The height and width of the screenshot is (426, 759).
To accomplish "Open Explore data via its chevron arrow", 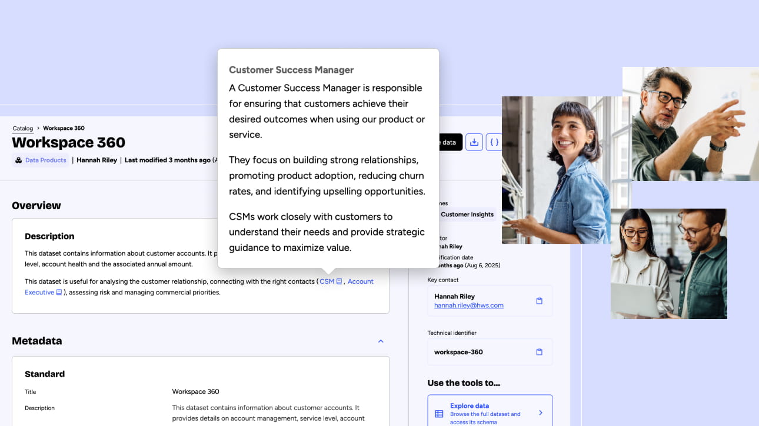I will click(x=540, y=413).
